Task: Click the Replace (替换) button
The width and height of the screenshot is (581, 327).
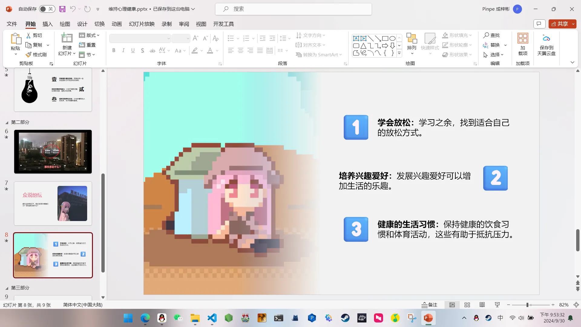Action: (x=491, y=45)
